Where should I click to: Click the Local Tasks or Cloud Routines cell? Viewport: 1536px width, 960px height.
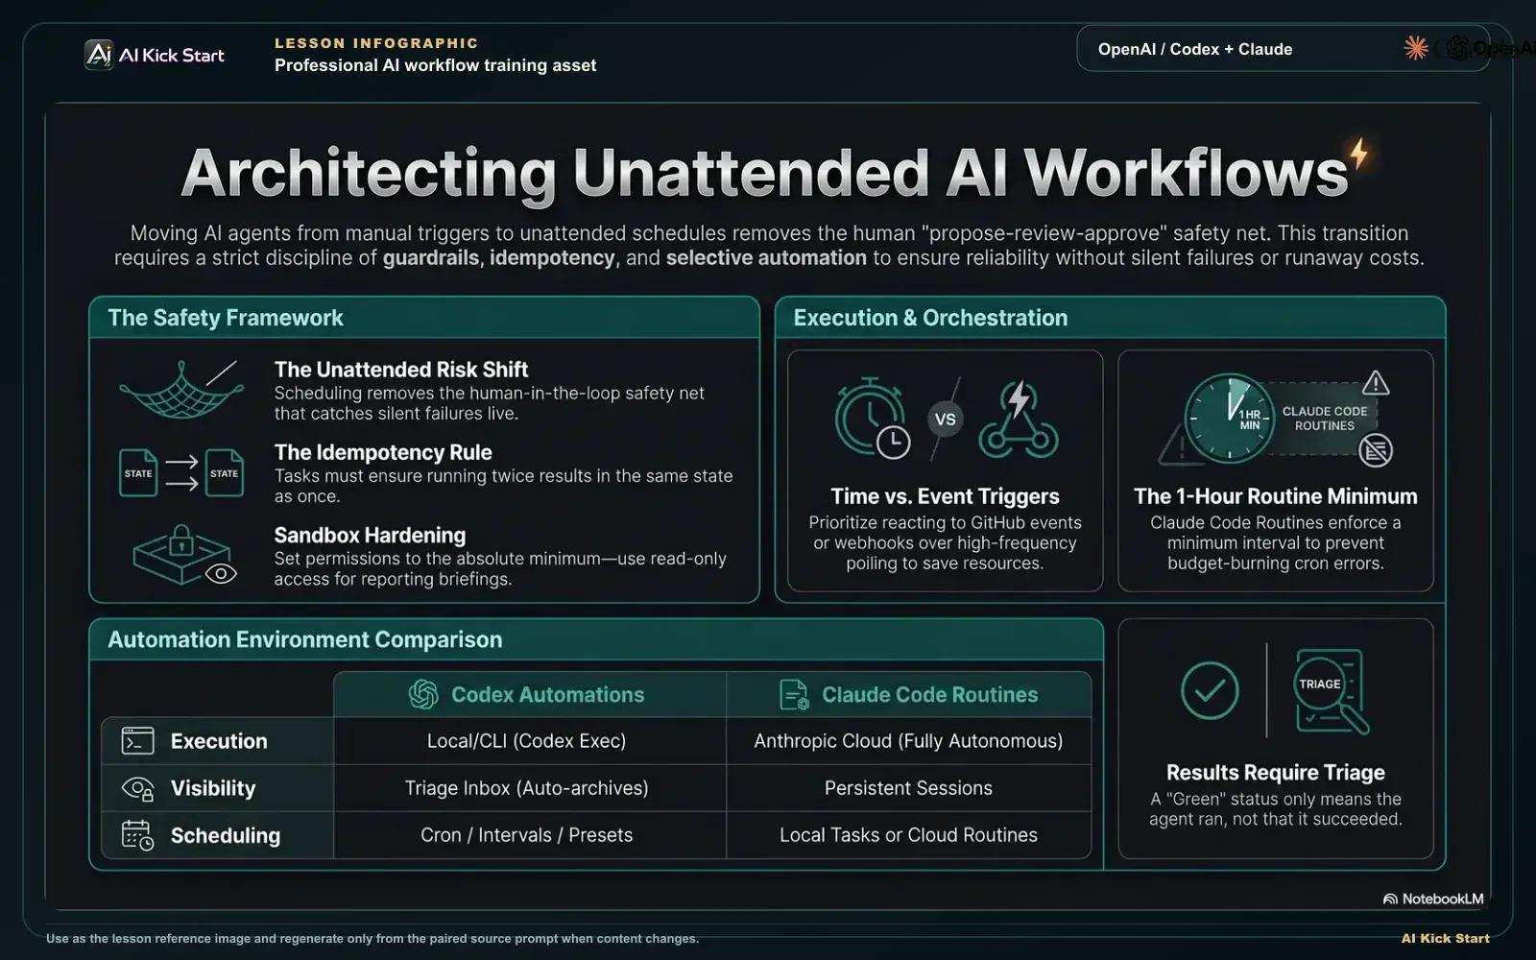pos(909,835)
